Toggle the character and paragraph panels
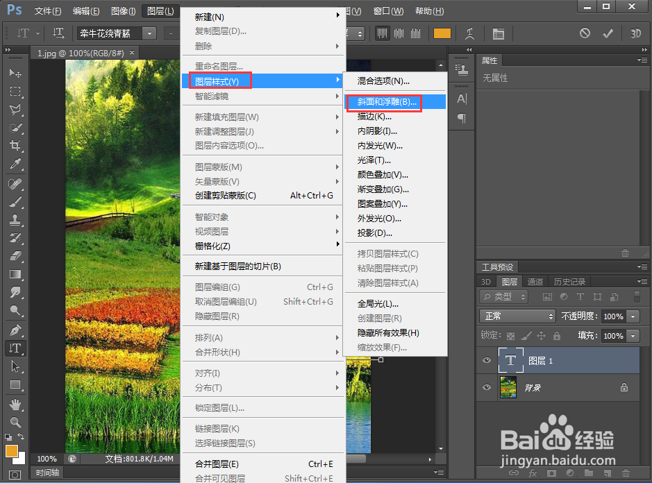Screen dimensions: 652x483 click(498, 33)
